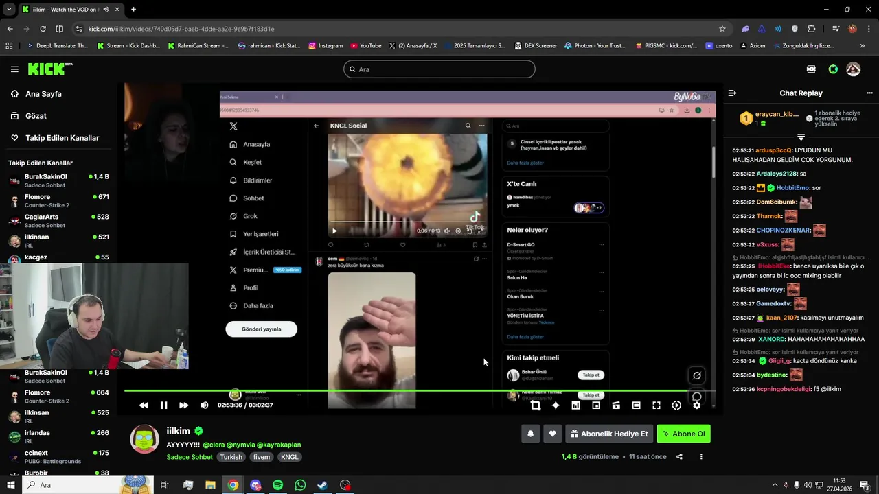This screenshot has width=879, height=494.
Task: Toggle picture-in-picture mode in player
Action: pos(596,405)
